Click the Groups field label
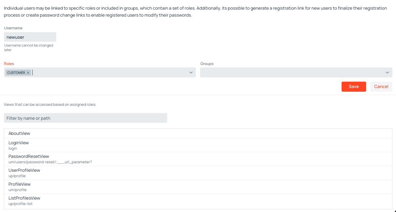 (207, 64)
